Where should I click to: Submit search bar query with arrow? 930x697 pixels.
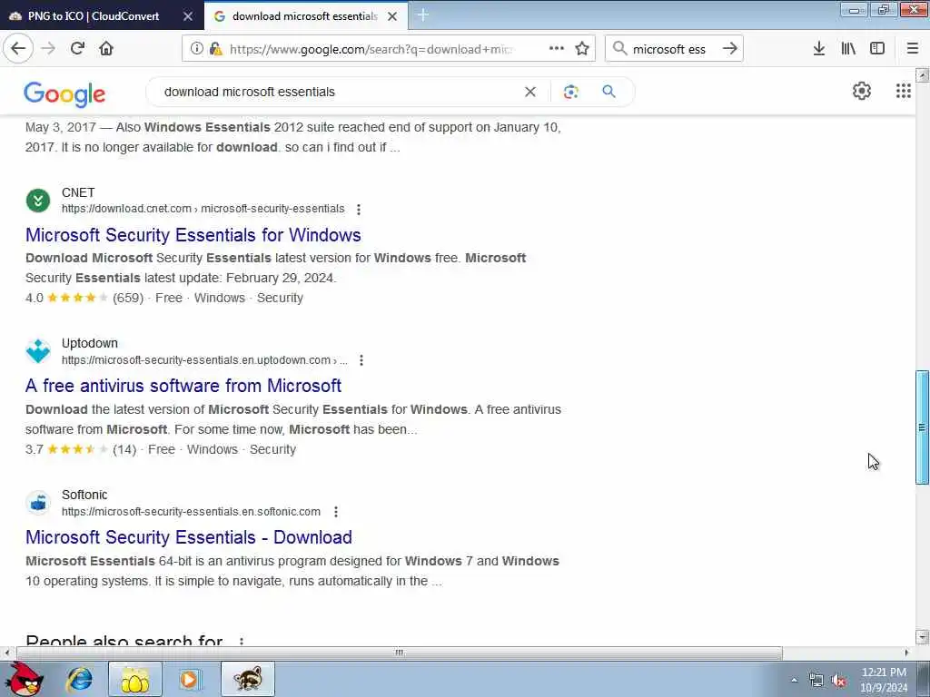tap(729, 49)
